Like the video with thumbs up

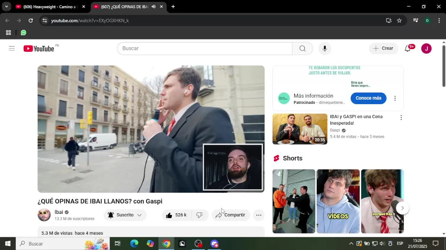coord(176,215)
